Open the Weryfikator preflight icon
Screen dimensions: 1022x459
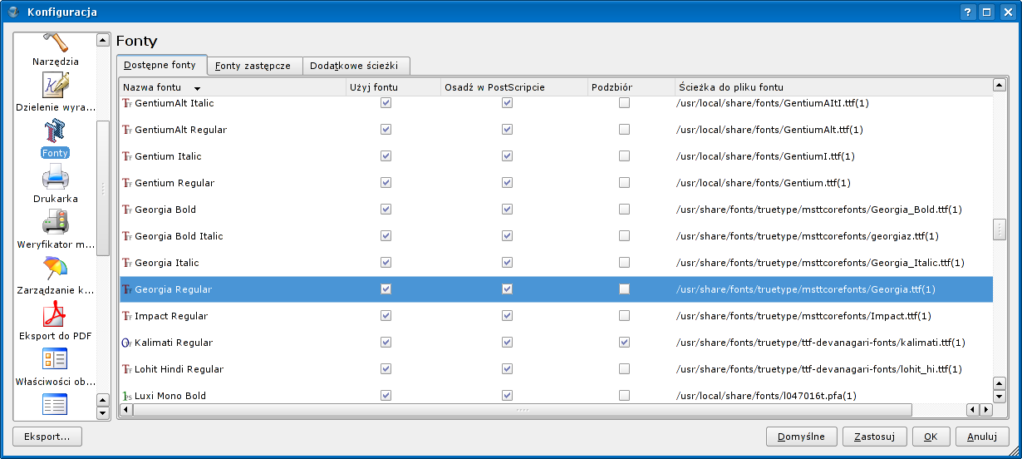(x=56, y=223)
